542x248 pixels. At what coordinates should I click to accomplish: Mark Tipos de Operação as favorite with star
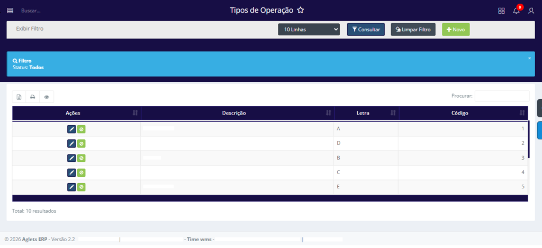301,10
